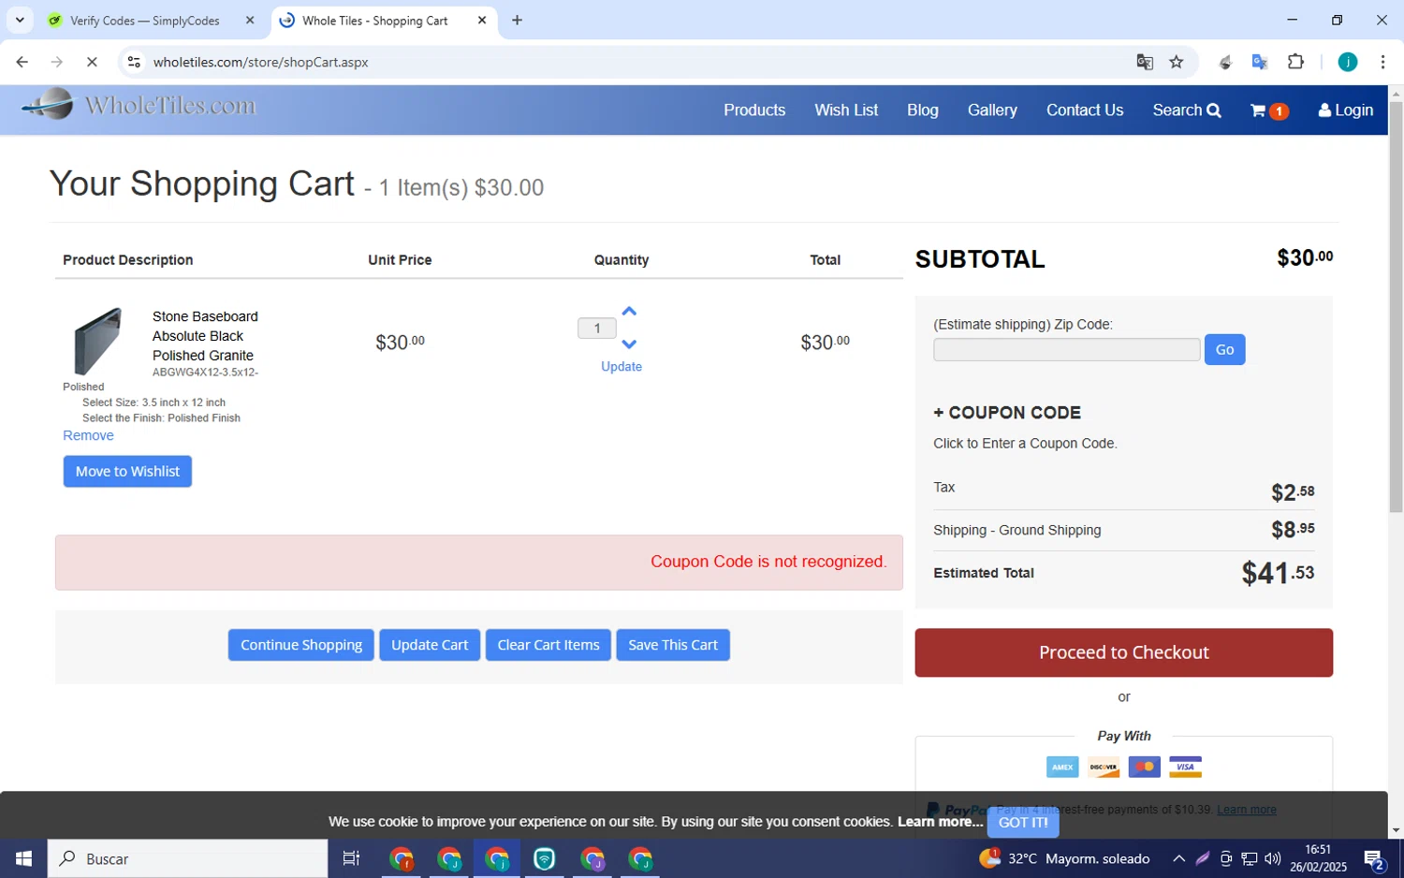
Task: Expand the Coupon Code section
Action: point(1007,413)
